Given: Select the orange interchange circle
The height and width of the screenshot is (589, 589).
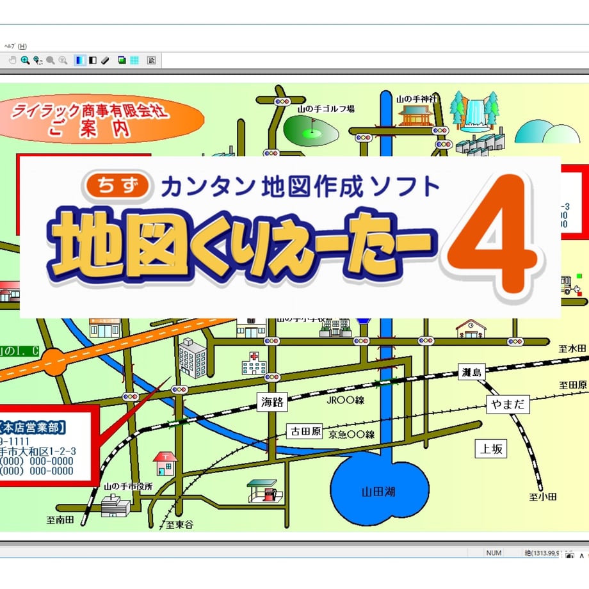Looking at the screenshot, I should pyautogui.click(x=53, y=362).
